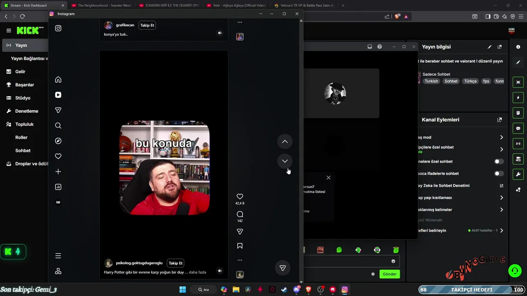Open the info icon in Kick right rail
The width and height of the screenshot is (527, 296).
coord(518,47)
